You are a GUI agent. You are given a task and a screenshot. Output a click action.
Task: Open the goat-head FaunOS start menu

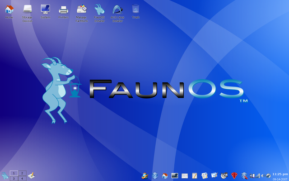pyautogui.click(x=5, y=176)
